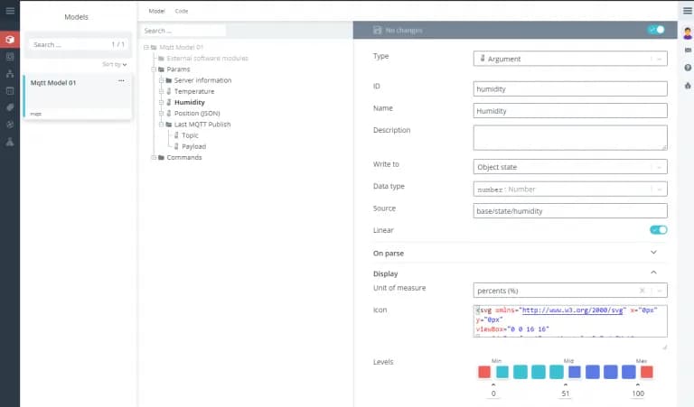
Task: Toggle the switch in the No changes header bar
Action: 656,30
